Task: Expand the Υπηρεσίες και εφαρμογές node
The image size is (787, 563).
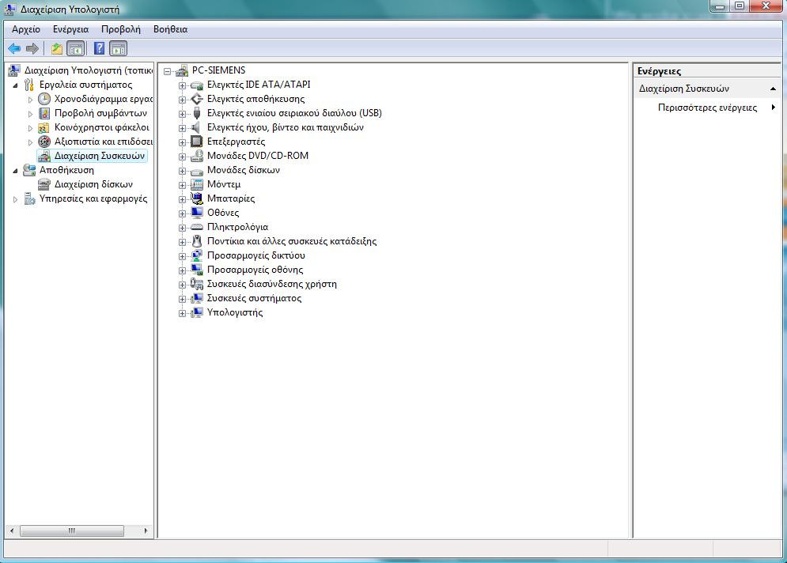Action: 15,199
